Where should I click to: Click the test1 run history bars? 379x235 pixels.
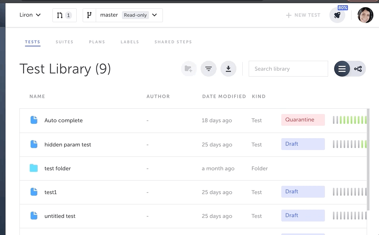[350, 192]
